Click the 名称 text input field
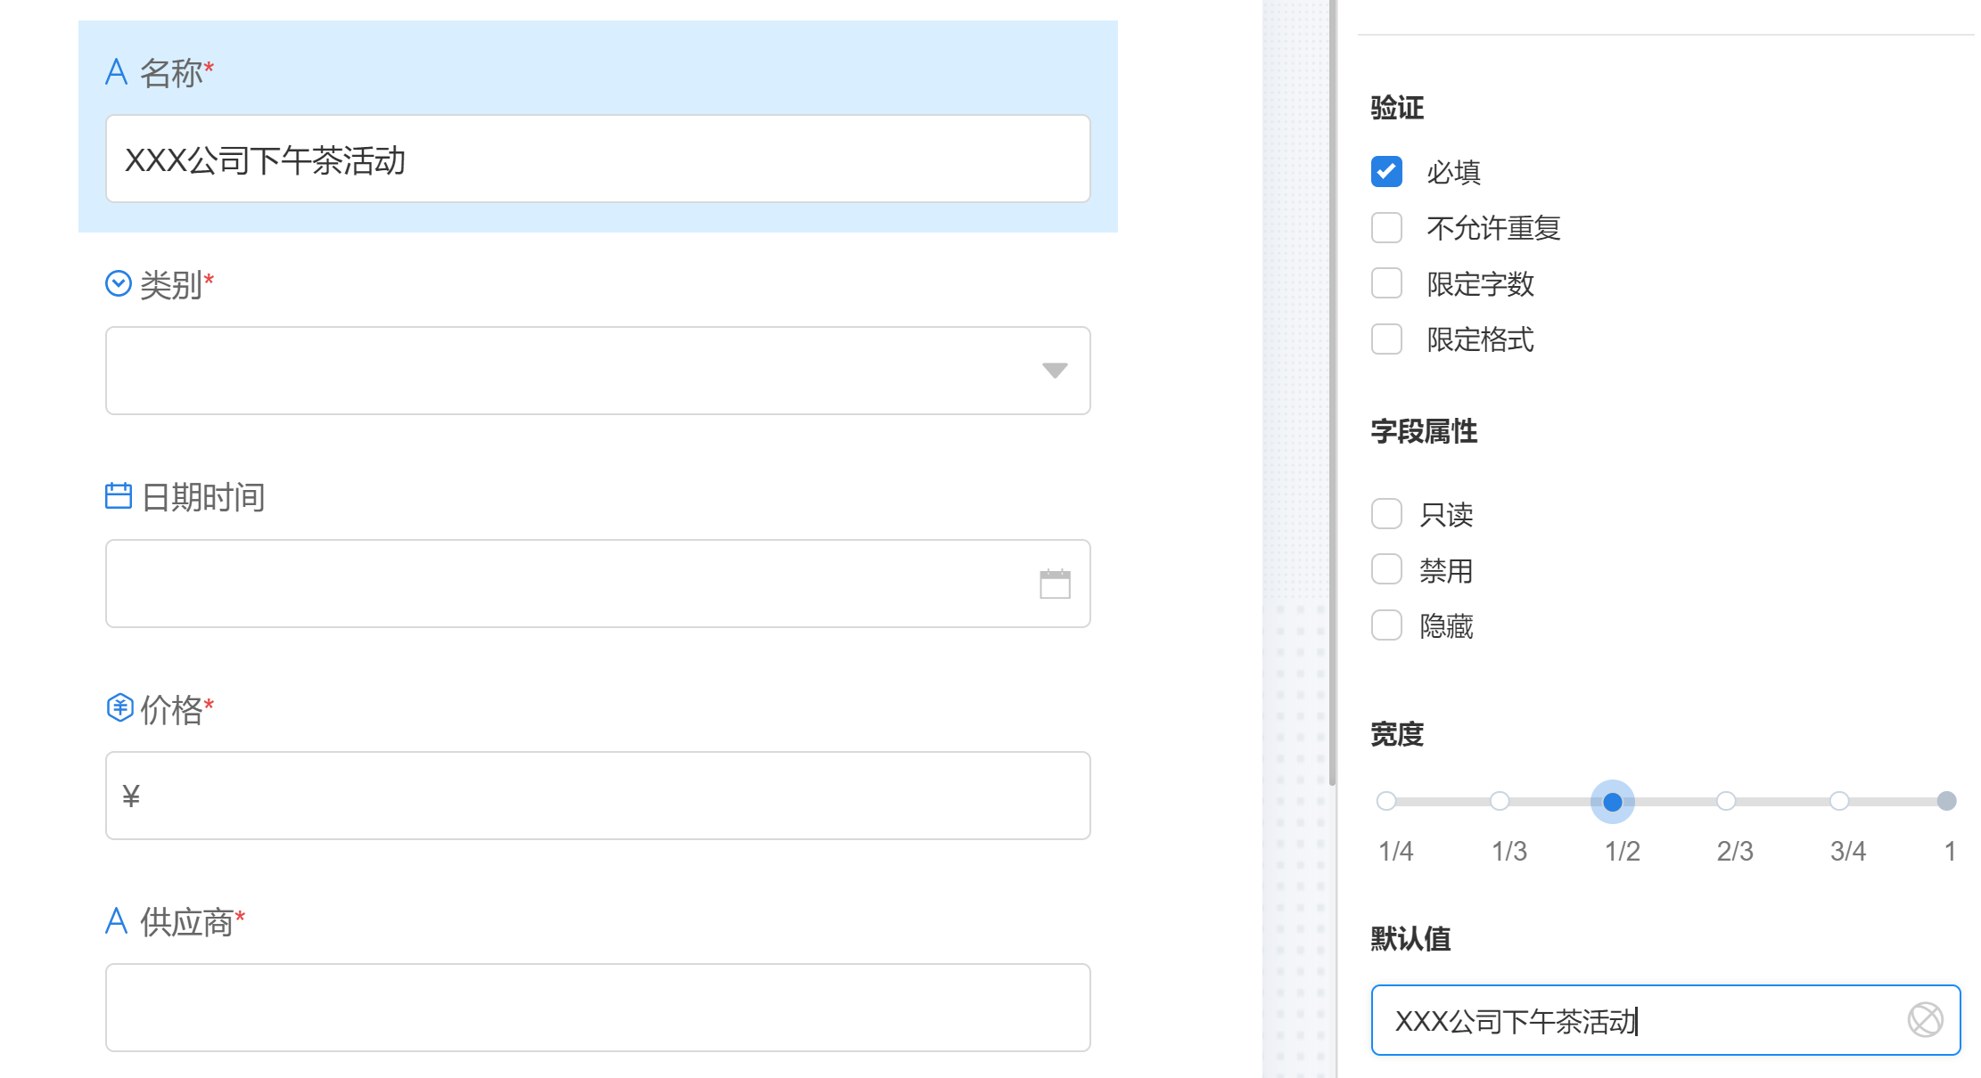 pos(597,159)
